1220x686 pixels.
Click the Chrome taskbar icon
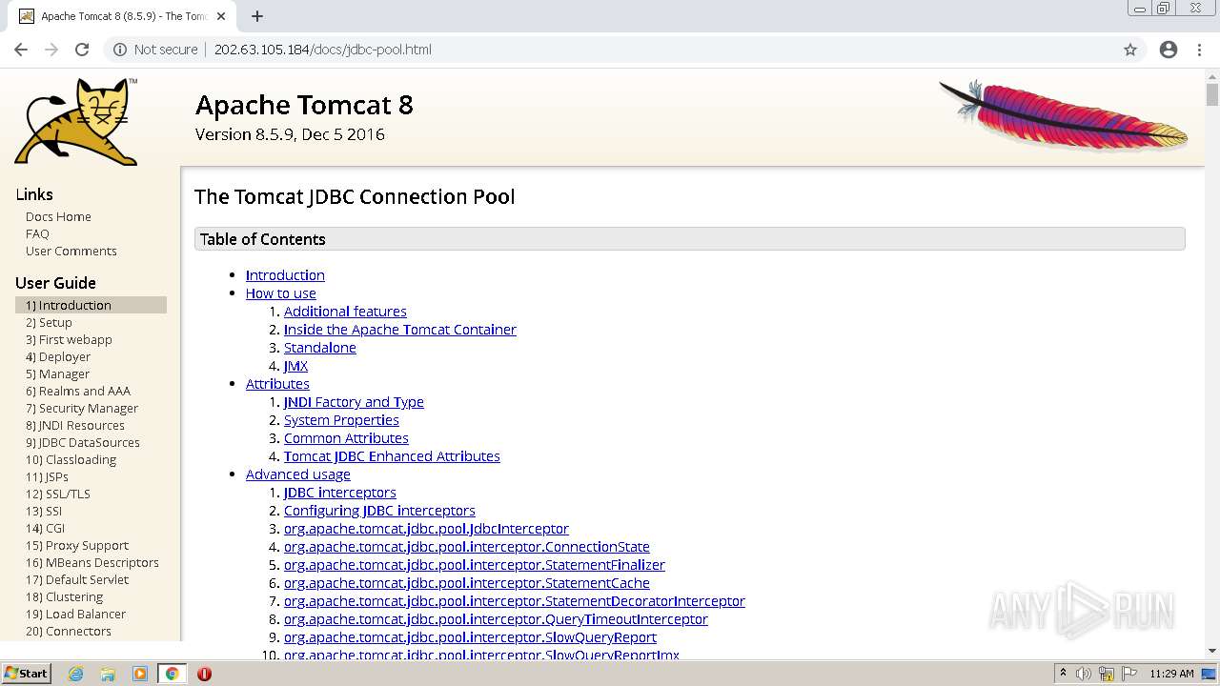[172, 674]
